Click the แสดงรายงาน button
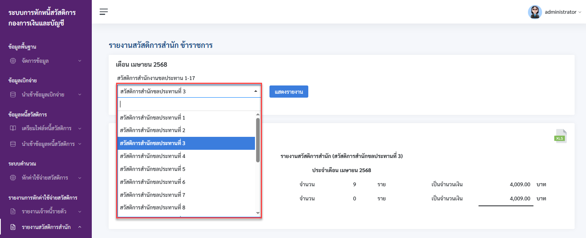 coord(289,91)
